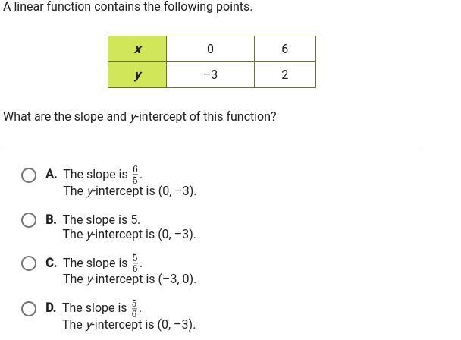Click table cell containing 2
Image resolution: width=461 pixels, height=340 pixels.
(285, 75)
